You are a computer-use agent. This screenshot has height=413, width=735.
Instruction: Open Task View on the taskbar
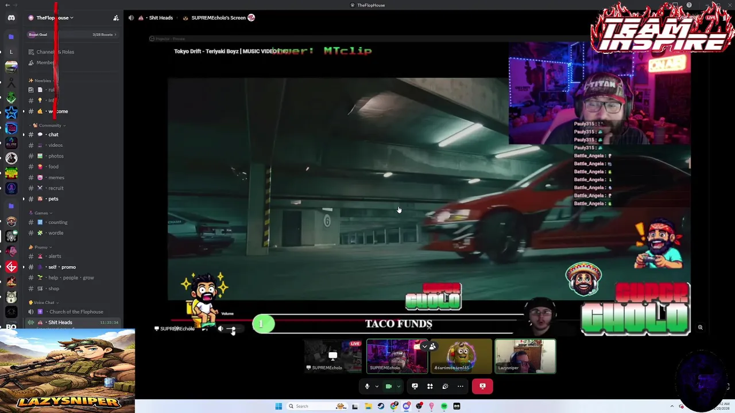tap(355, 406)
